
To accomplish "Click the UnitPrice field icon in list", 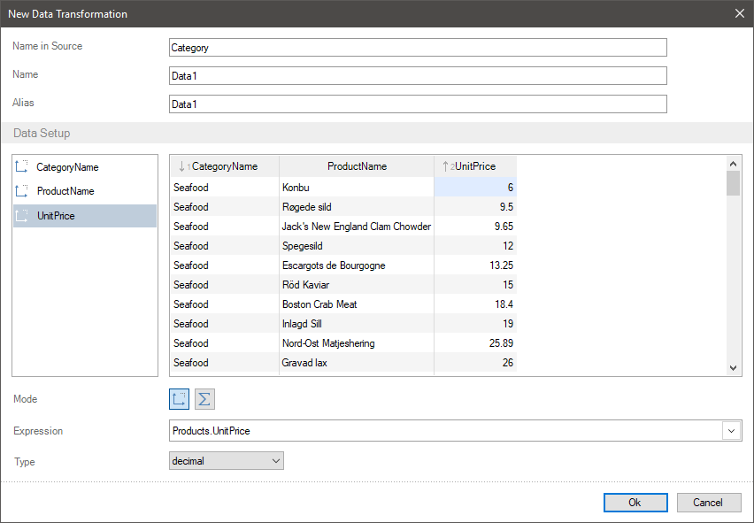I will coord(23,215).
